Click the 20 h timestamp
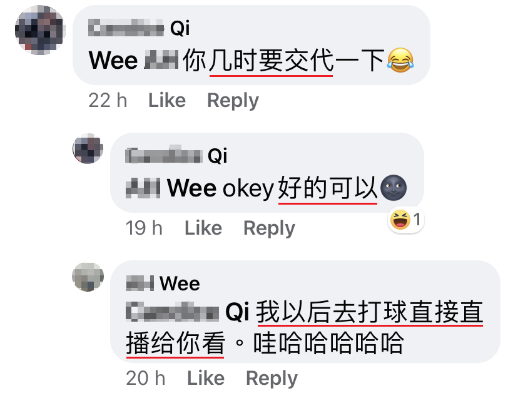Viewport: 518px width, 393px height. [x=146, y=378]
